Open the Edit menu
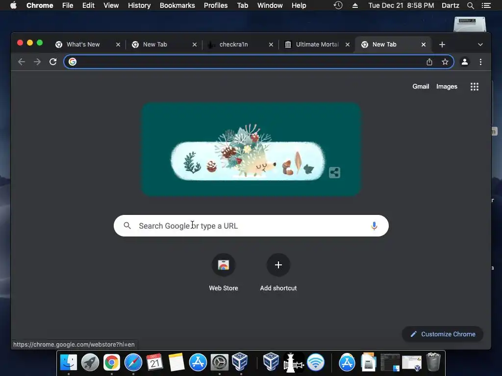The image size is (502, 376). [x=88, y=5]
